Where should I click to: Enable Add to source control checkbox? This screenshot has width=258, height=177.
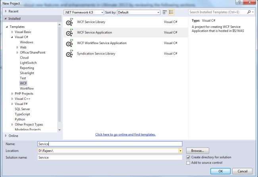[x=188, y=163]
